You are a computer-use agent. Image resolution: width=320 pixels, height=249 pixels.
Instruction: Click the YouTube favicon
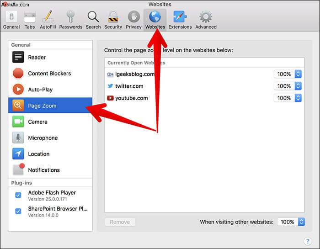tap(110, 98)
